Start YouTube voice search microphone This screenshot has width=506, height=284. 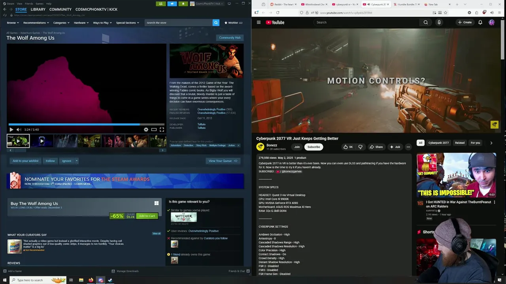pos(439,22)
